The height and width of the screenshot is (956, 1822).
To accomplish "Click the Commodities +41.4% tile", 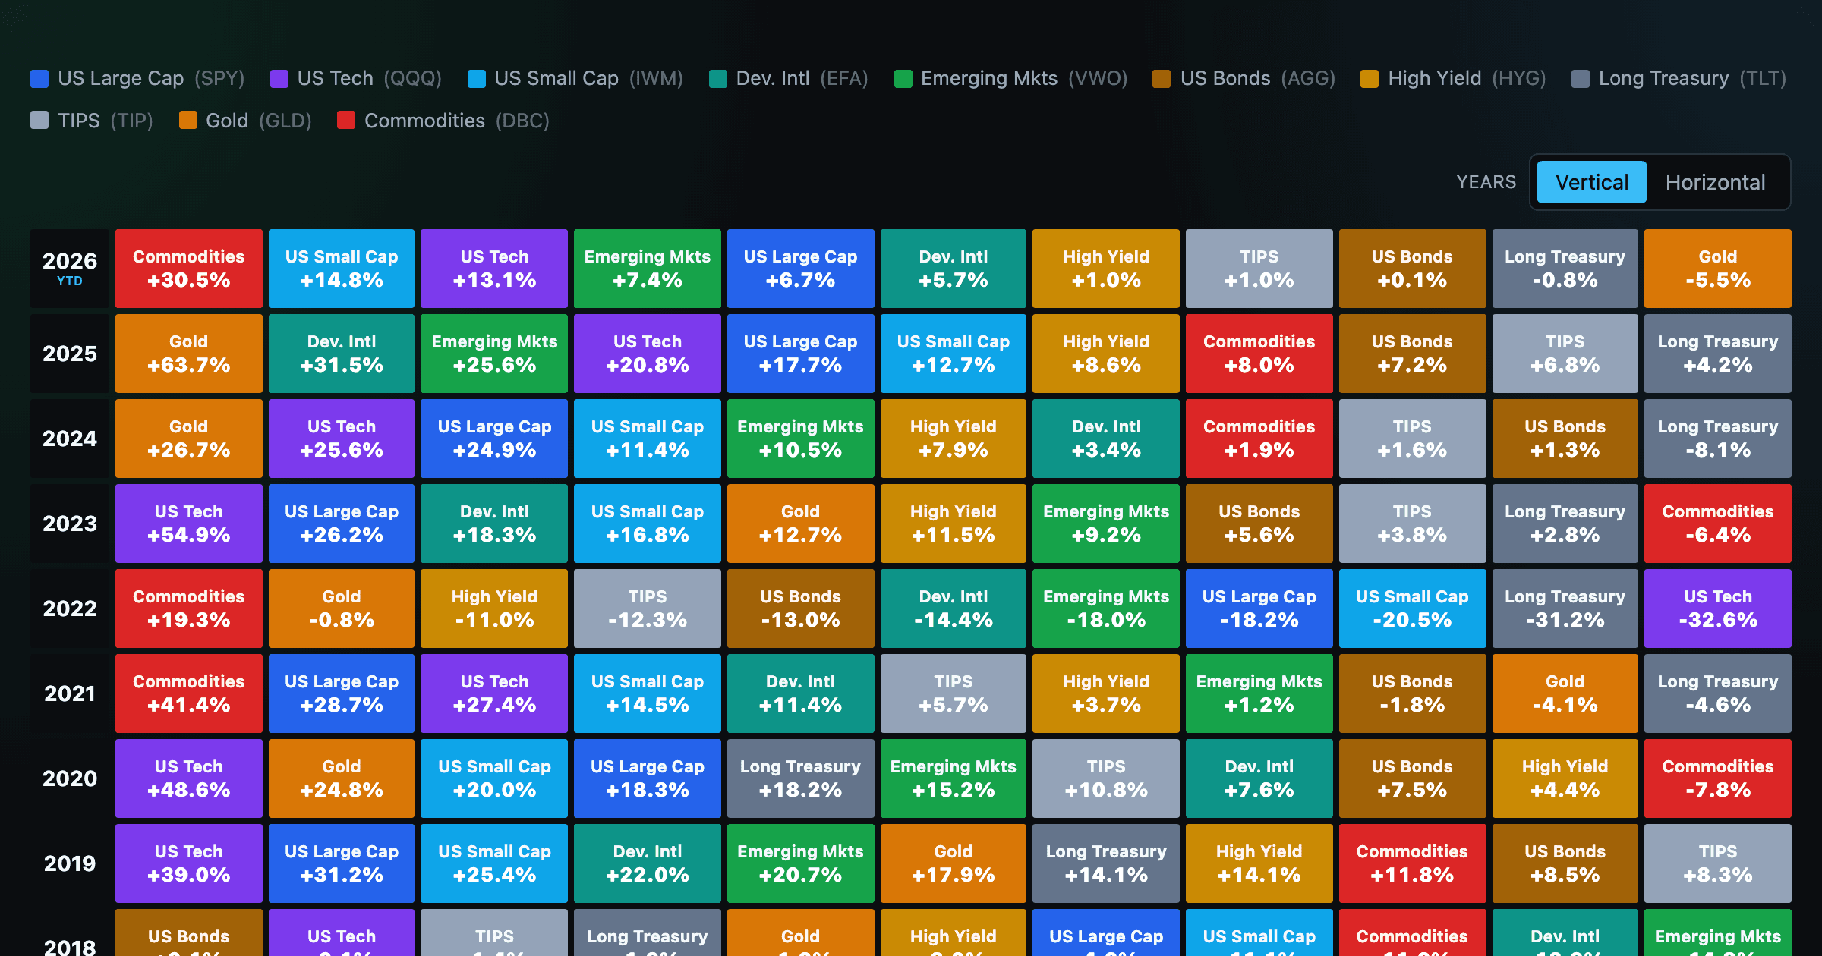I will (x=189, y=693).
